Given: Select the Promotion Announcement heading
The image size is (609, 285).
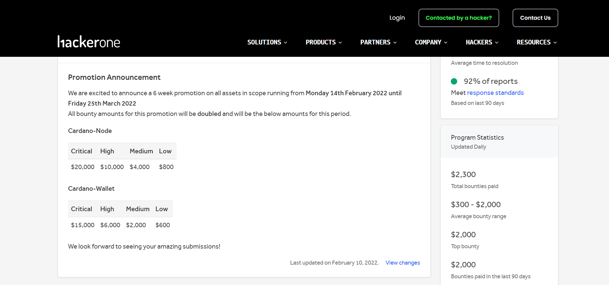Looking at the screenshot, I should [114, 77].
